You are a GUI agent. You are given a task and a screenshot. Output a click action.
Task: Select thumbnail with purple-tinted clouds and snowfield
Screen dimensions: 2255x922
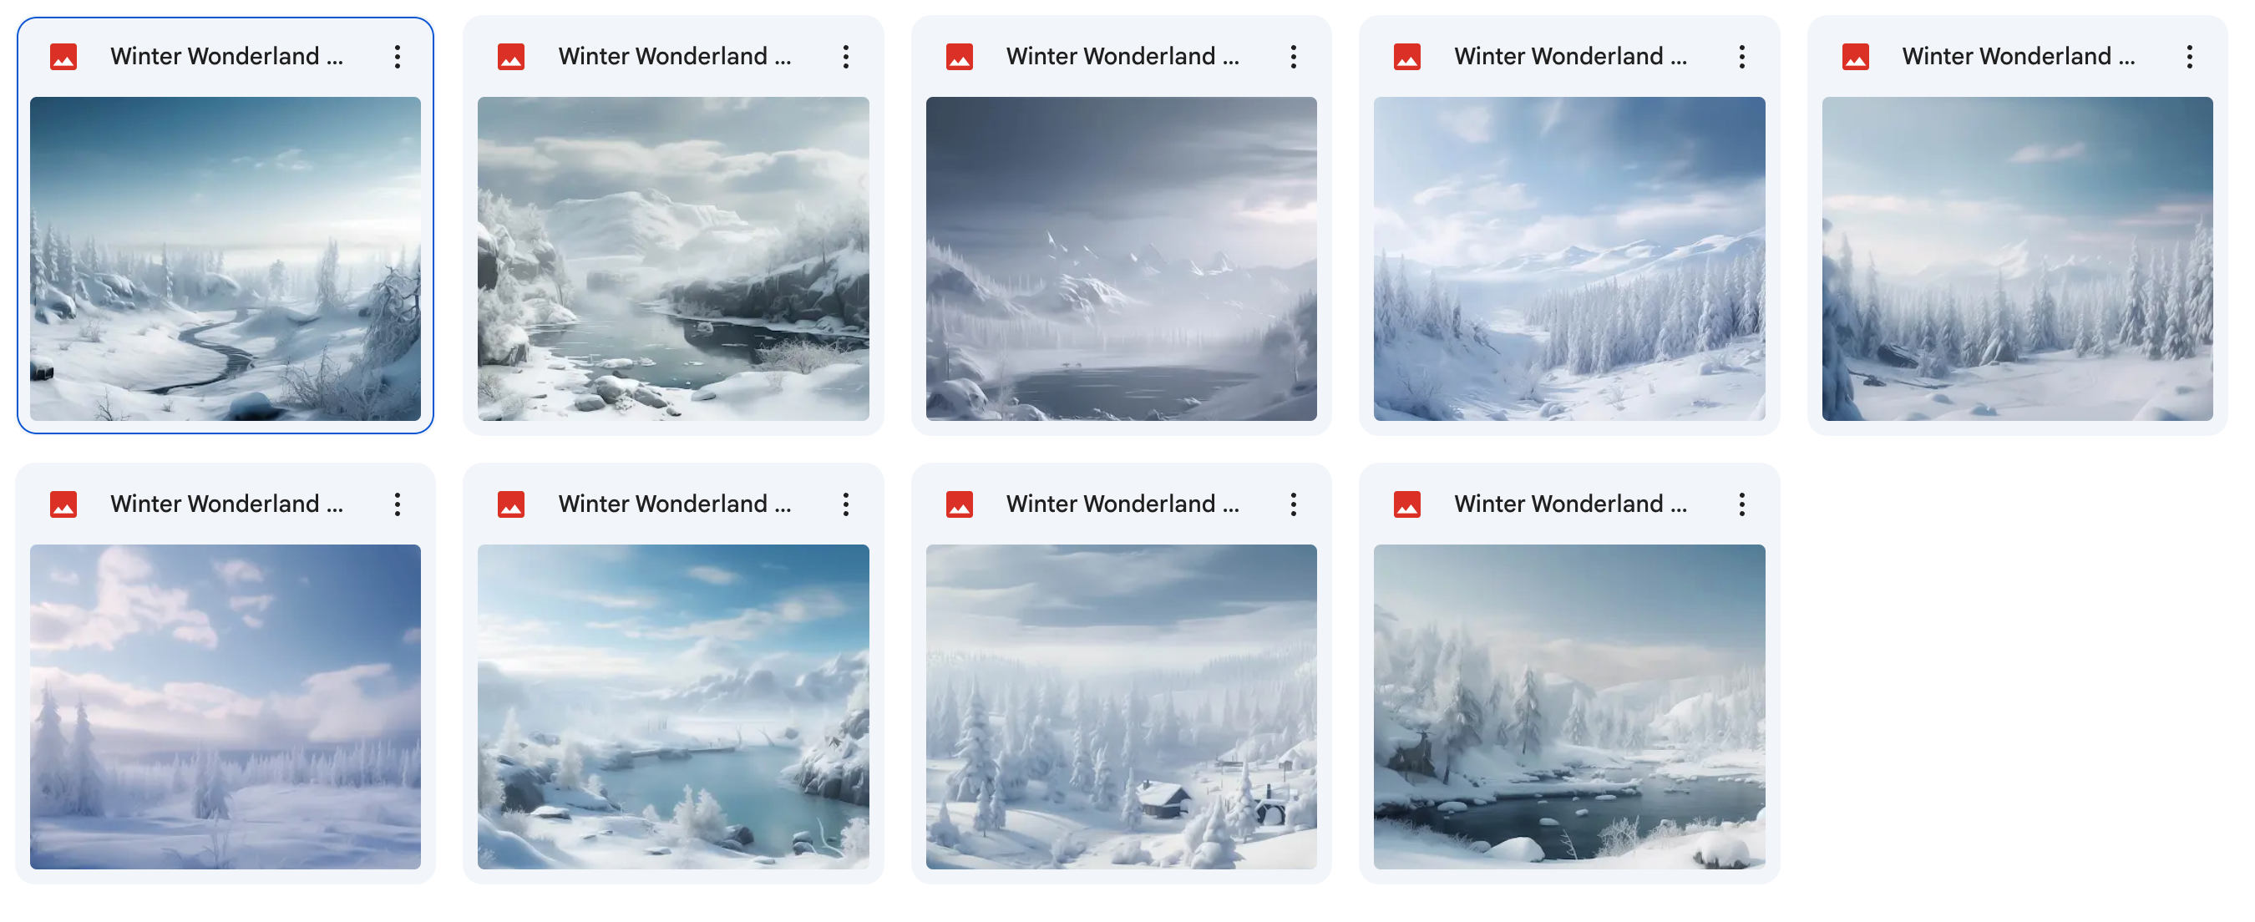pyautogui.click(x=225, y=707)
